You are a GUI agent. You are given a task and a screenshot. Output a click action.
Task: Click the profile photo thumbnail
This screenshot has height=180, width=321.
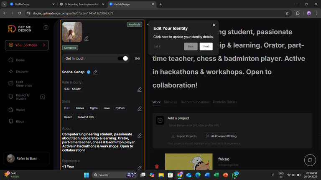[x=72, y=32]
